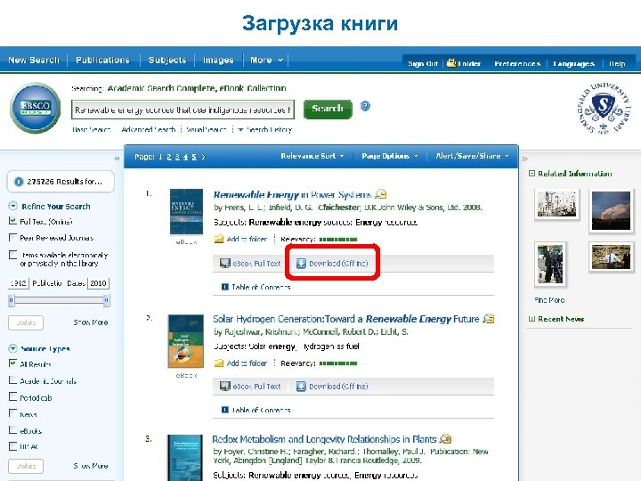The height and width of the screenshot is (481, 641).
Task: Open Advanced Search link
Action: pos(149,130)
